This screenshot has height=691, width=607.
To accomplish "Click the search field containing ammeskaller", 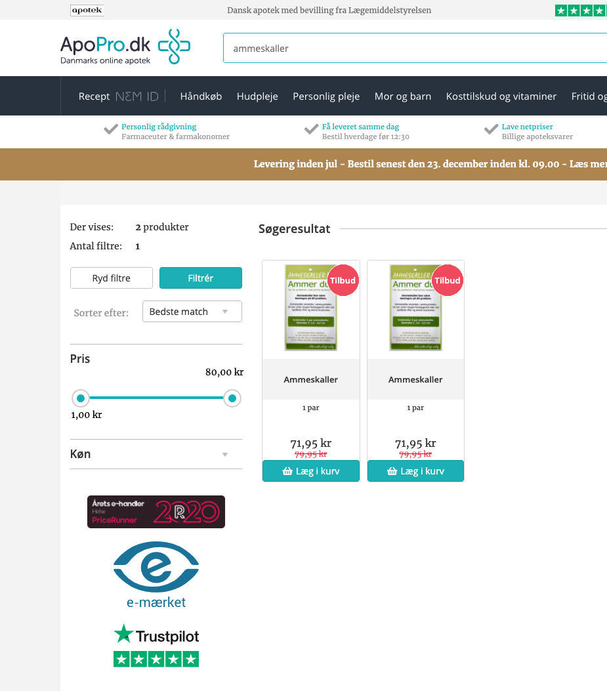I will (413, 49).
